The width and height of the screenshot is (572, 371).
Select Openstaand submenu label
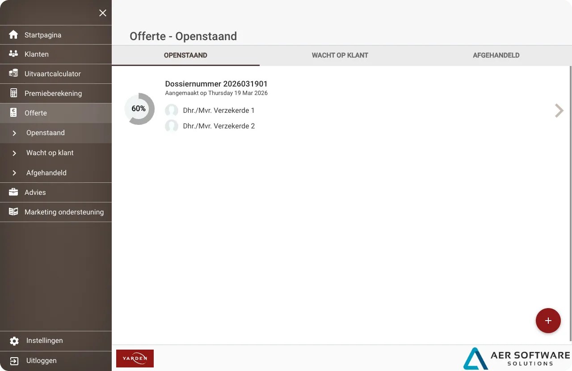tap(46, 133)
